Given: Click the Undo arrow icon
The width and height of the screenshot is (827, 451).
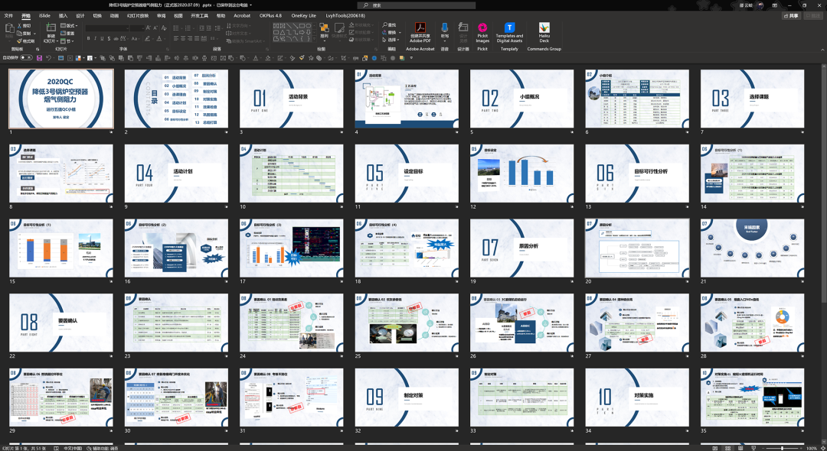Looking at the screenshot, I should tap(48, 58).
